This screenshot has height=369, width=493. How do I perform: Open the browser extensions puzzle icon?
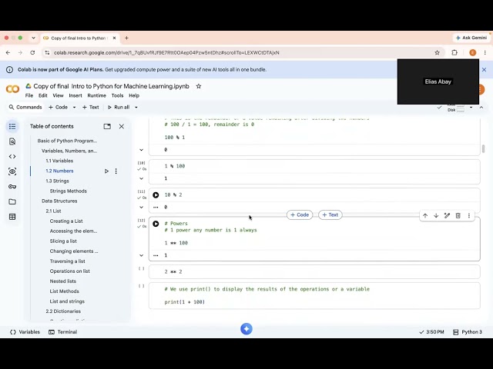[454, 53]
